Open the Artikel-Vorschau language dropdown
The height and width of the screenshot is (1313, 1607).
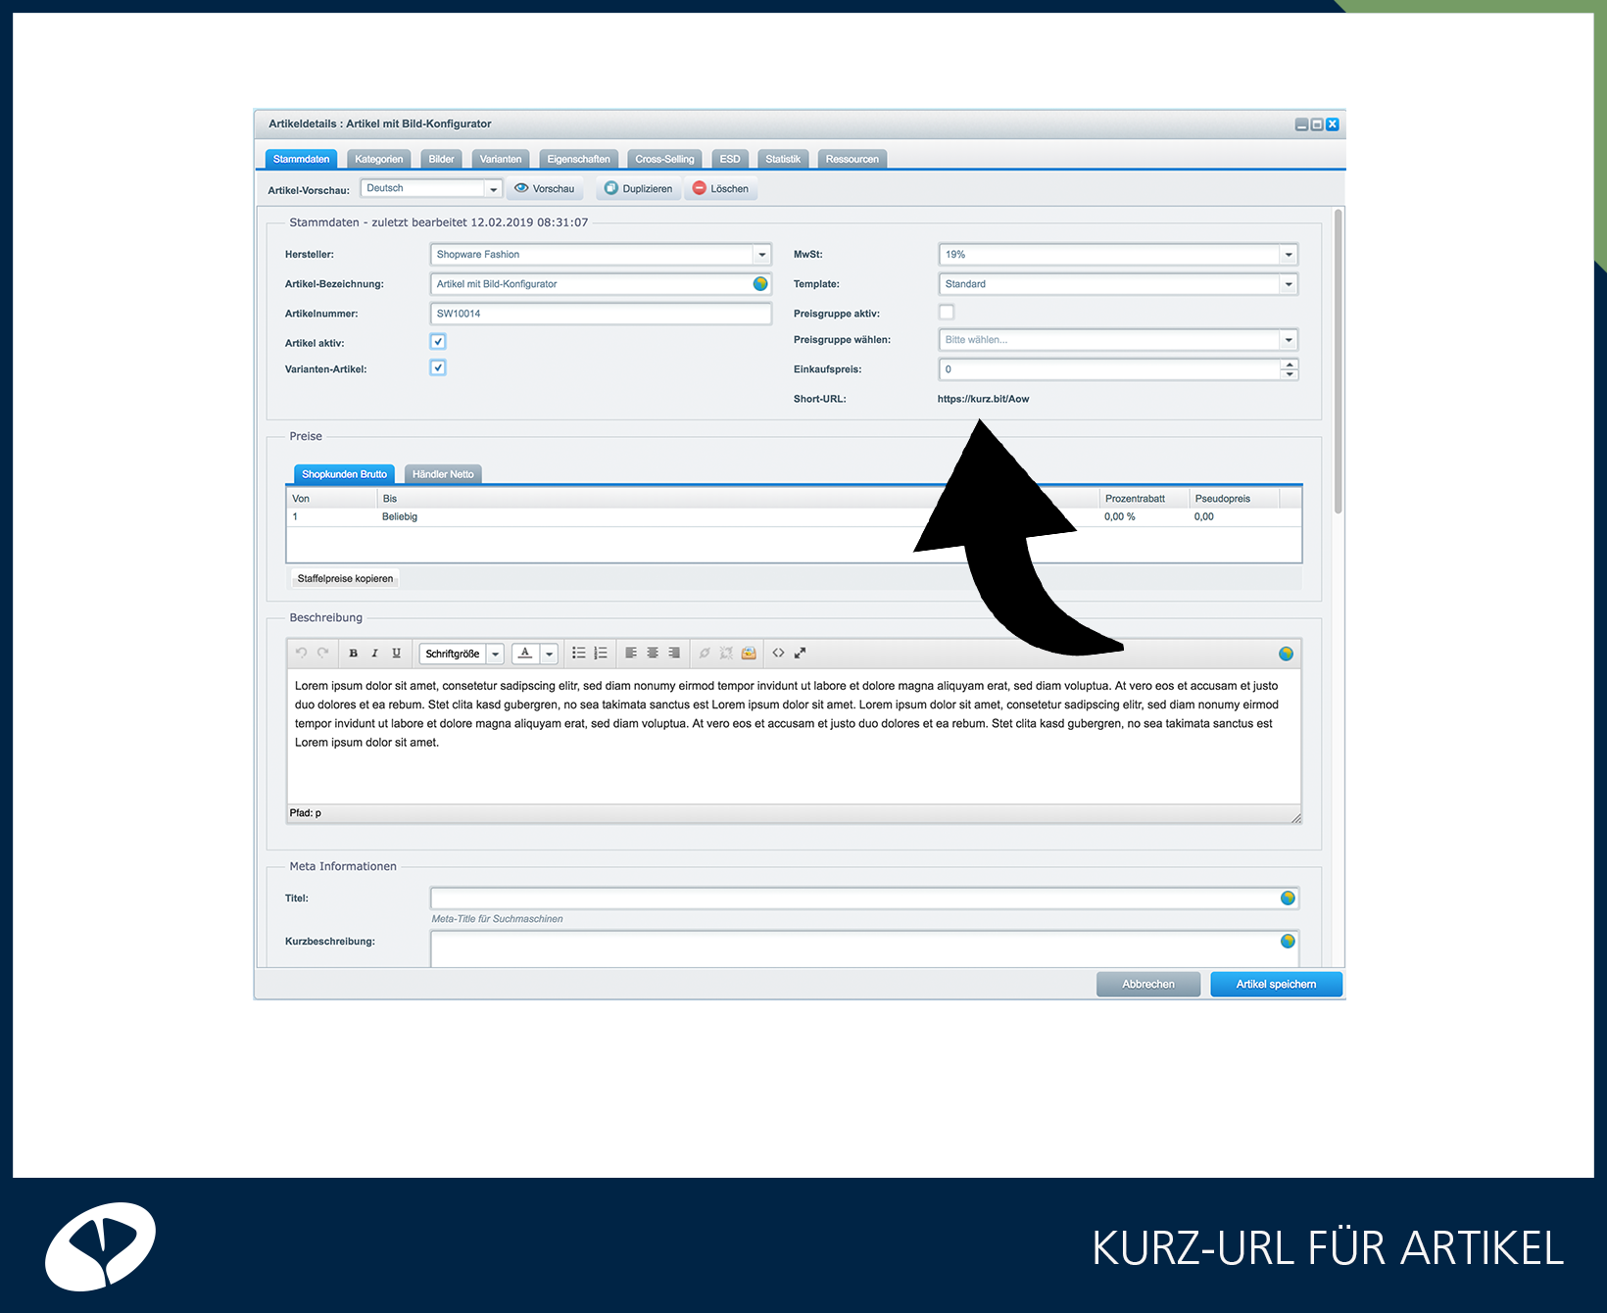[x=494, y=189]
